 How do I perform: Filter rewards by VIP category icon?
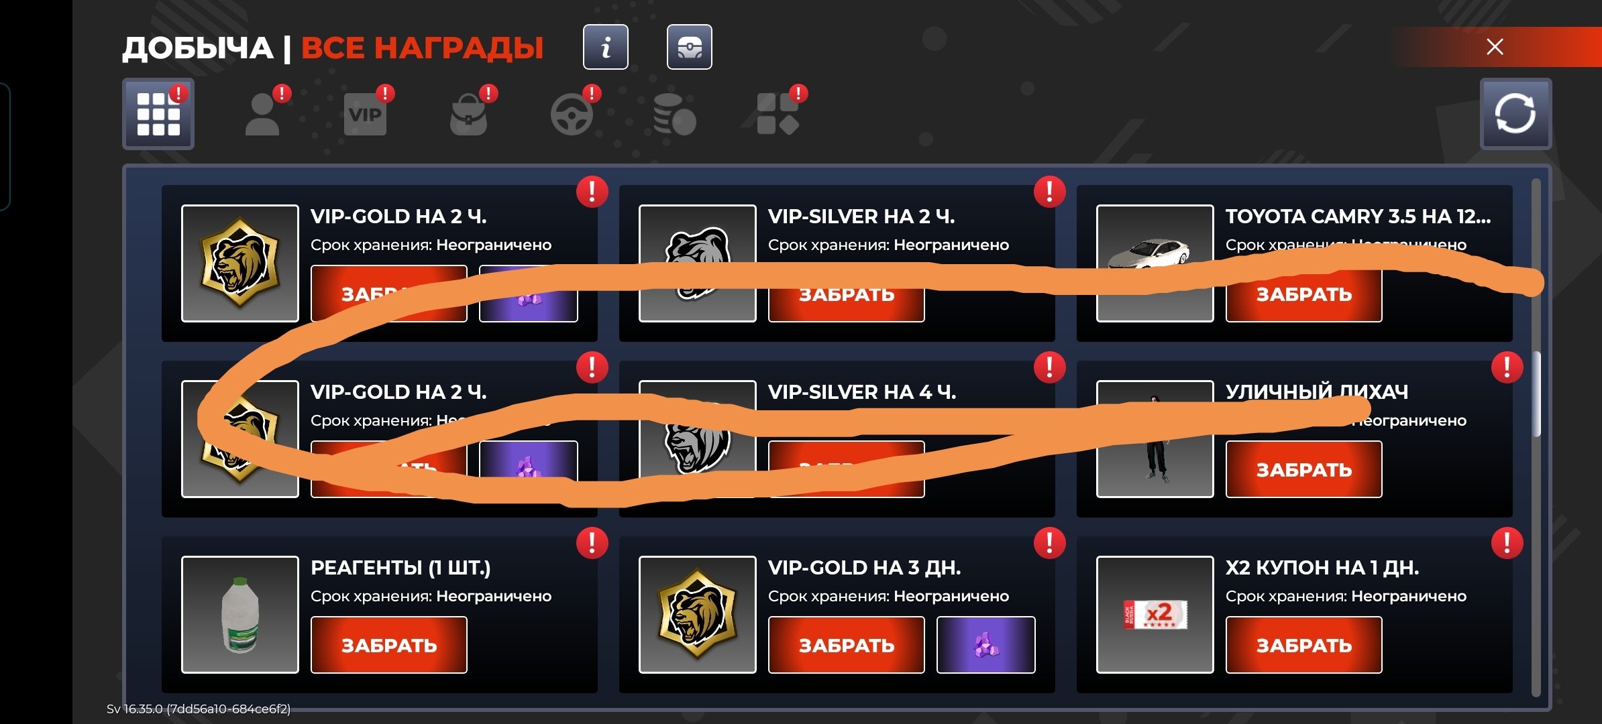(365, 114)
